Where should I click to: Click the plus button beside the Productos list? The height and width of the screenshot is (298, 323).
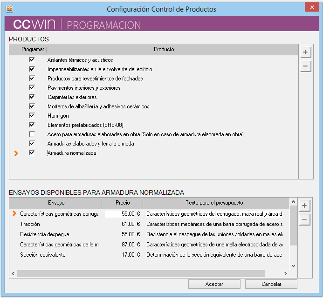305,52
